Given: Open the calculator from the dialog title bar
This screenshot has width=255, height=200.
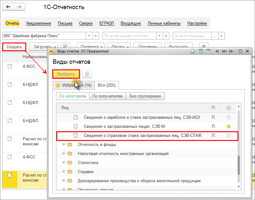Looking at the screenshot, I should [201, 51].
